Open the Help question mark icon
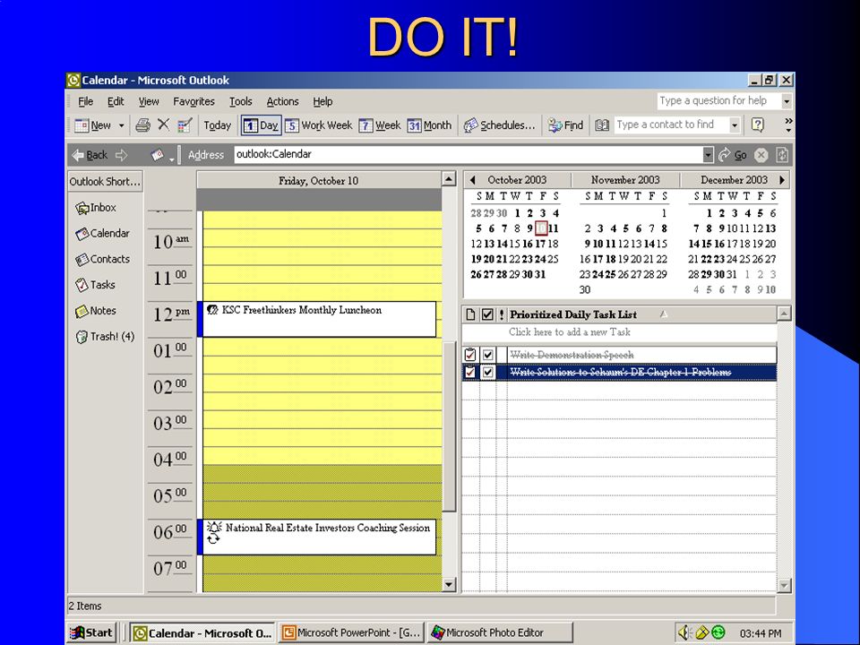The width and height of the screenshot is (860, 645). [758, 125]
